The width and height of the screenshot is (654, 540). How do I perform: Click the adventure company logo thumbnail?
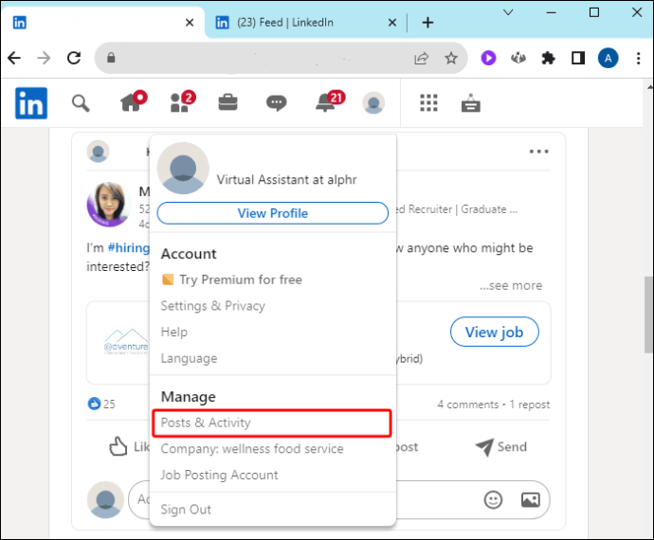[125, 342]
